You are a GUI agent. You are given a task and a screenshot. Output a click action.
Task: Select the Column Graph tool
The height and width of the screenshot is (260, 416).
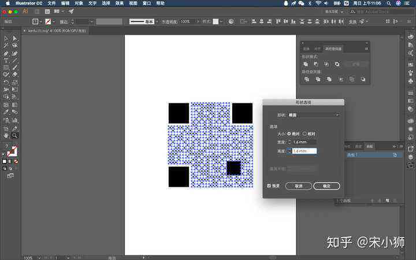point(14,120)
